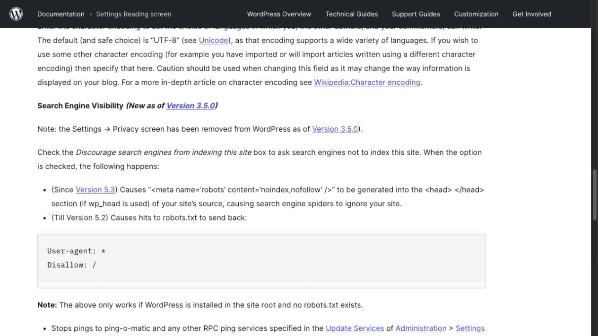Open the Documentation breadcrumb link

tap(61, 14)
